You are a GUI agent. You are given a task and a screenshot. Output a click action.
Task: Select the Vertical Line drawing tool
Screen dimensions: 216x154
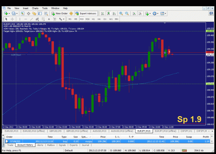[20, 19]
